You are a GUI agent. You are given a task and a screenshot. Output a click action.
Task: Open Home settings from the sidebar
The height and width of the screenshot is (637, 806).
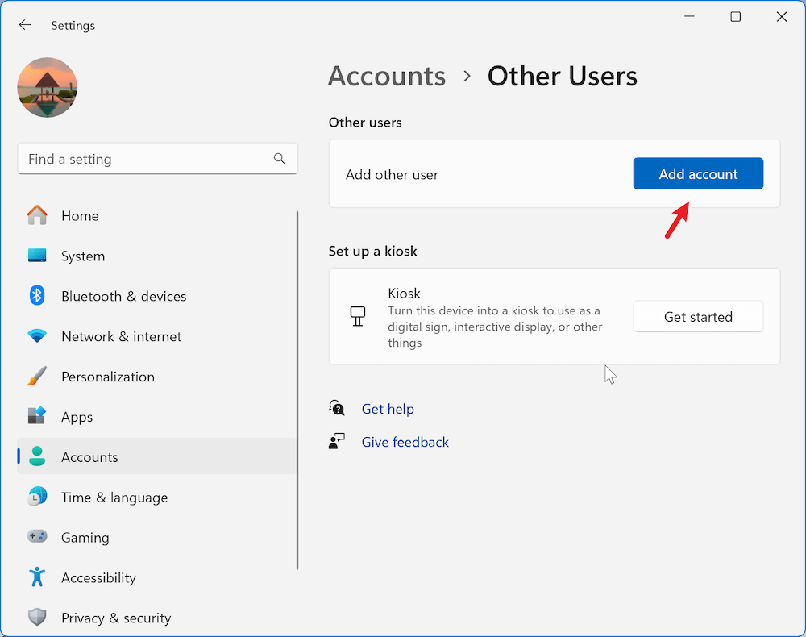tap(37, 215)
